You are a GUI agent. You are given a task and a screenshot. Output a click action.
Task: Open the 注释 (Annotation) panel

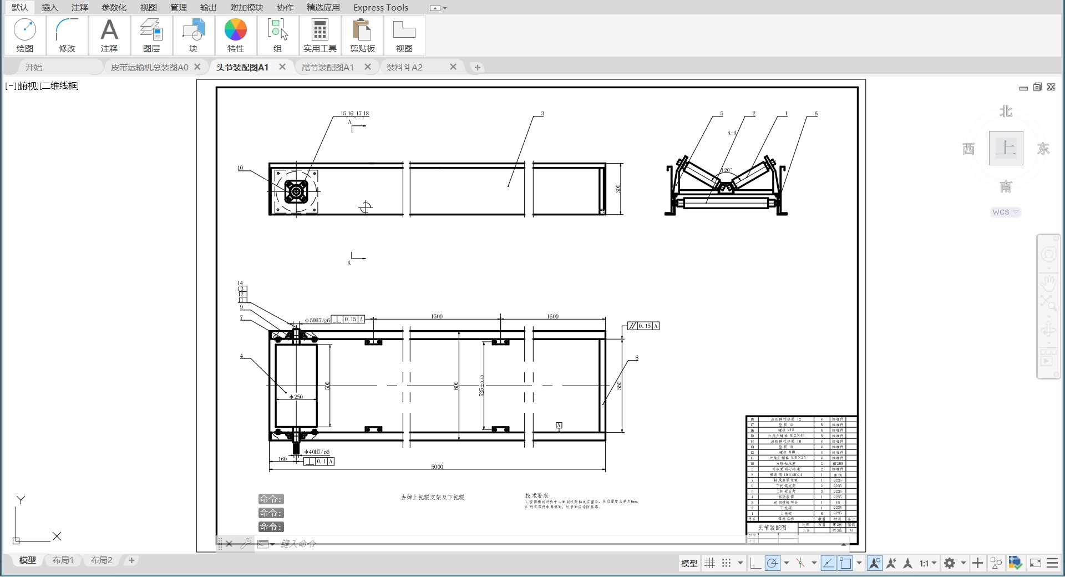coord(109,36)
